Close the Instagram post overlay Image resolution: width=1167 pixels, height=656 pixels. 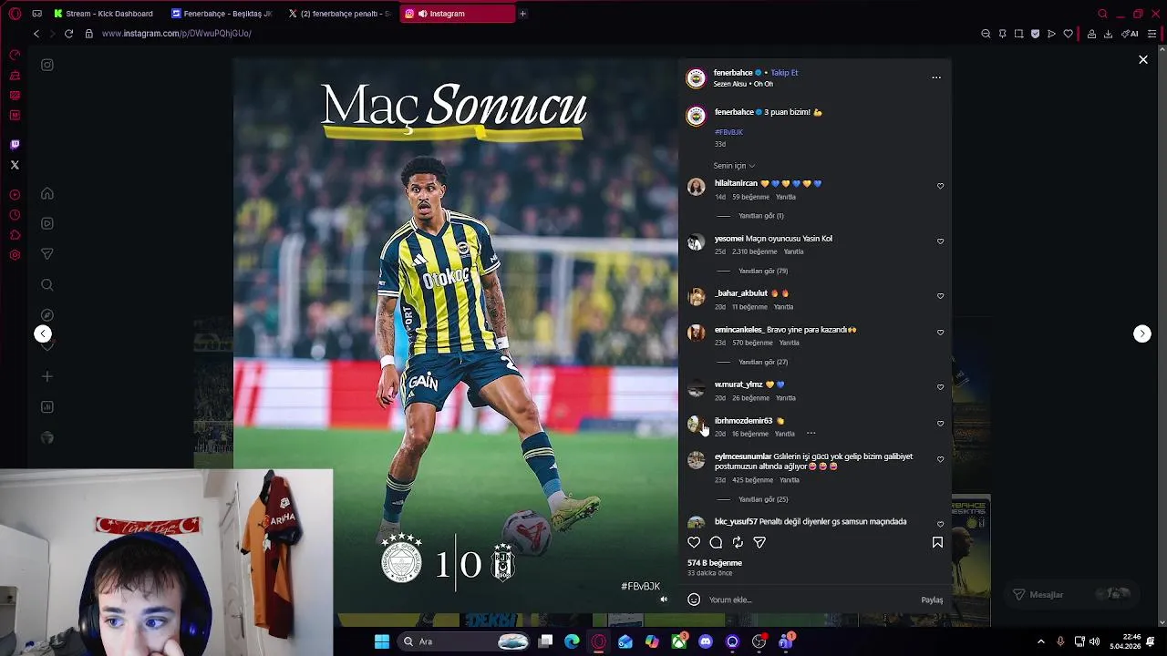coord(1143,59)
